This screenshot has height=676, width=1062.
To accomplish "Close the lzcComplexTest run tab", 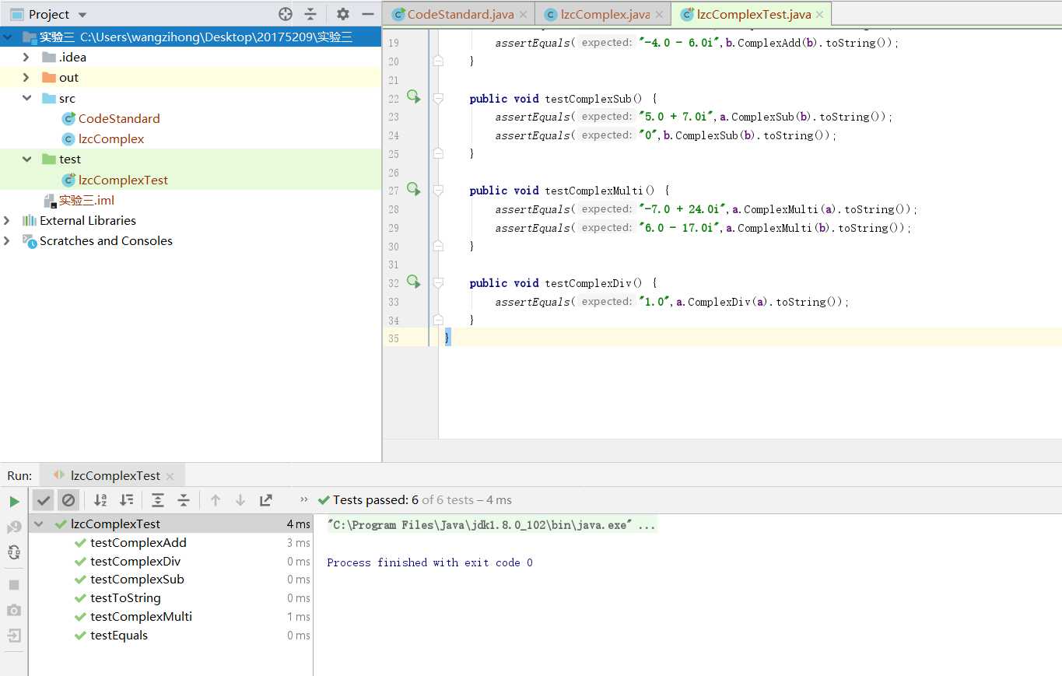I will pyautogui.click(x=170, y=476).
